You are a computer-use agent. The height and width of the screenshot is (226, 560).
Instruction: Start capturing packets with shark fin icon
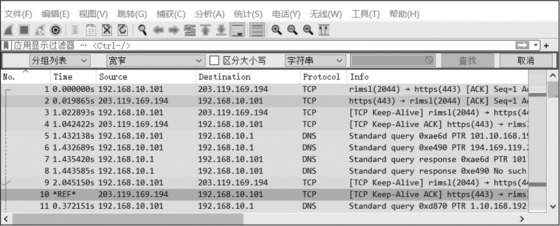8,30
